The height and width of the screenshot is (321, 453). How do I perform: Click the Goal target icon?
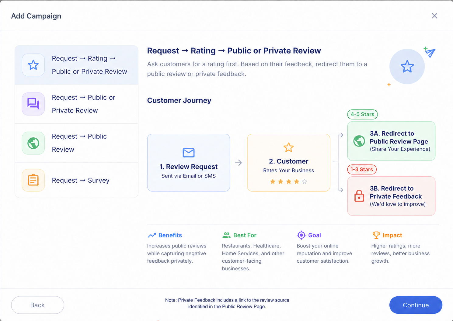point(301,235)
